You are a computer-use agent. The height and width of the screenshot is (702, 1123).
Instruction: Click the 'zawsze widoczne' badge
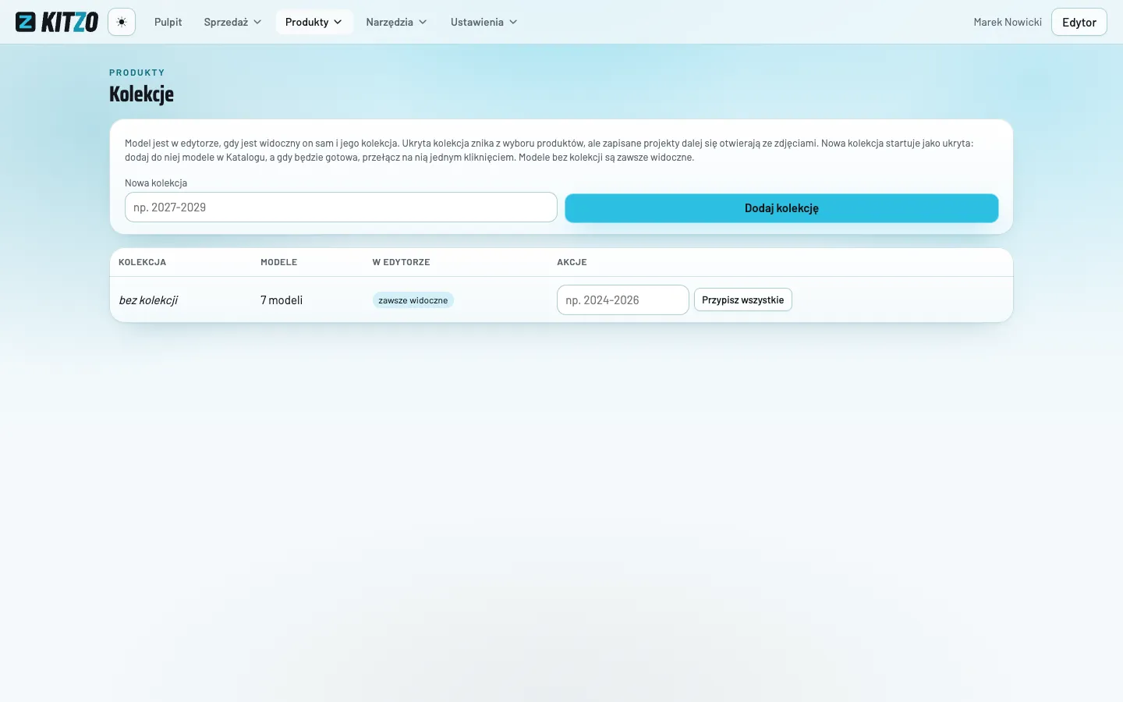point(413,300)
